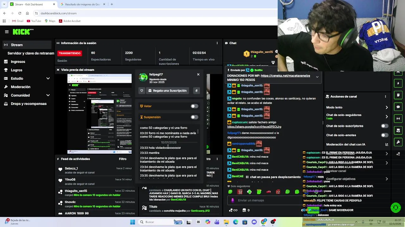Click the ceneka.net donation link
Image resolution: width=405 pixels, height=227 pixels.
click(285, 76)
